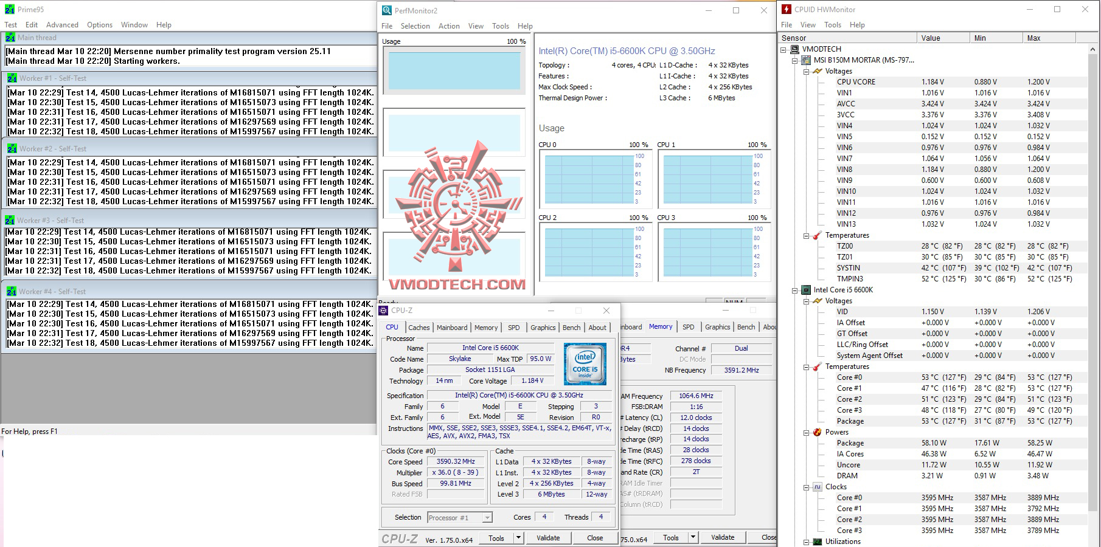Click the Prime95 title bar app icon
Viewport: 1101px width, 547px height.
[9, 10]
